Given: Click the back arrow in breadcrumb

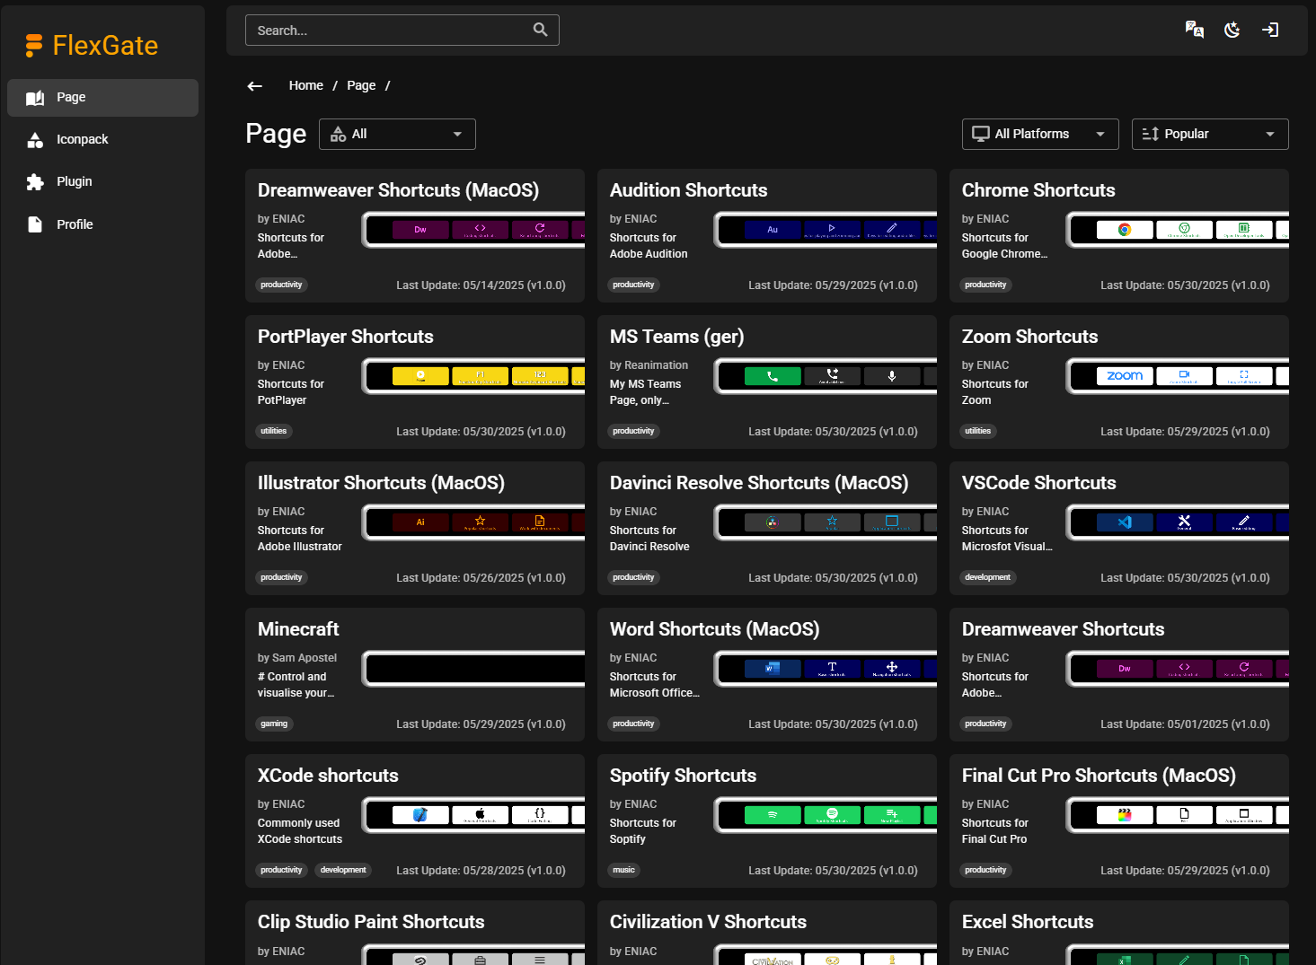Looking at the screenshot, I should click(x=255, y=86).
